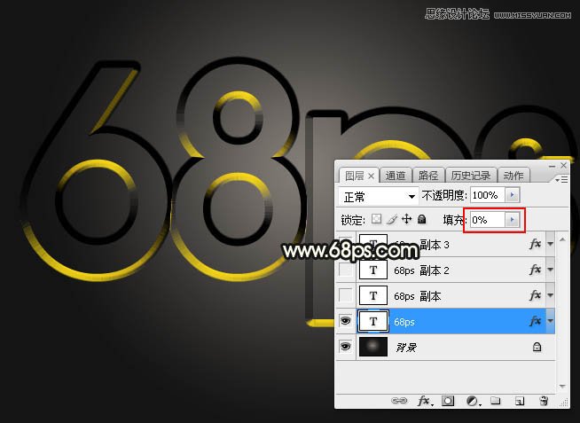580x423 pixels.
Task: Hide the 68ps layer via eye icon
Action: 346,321
